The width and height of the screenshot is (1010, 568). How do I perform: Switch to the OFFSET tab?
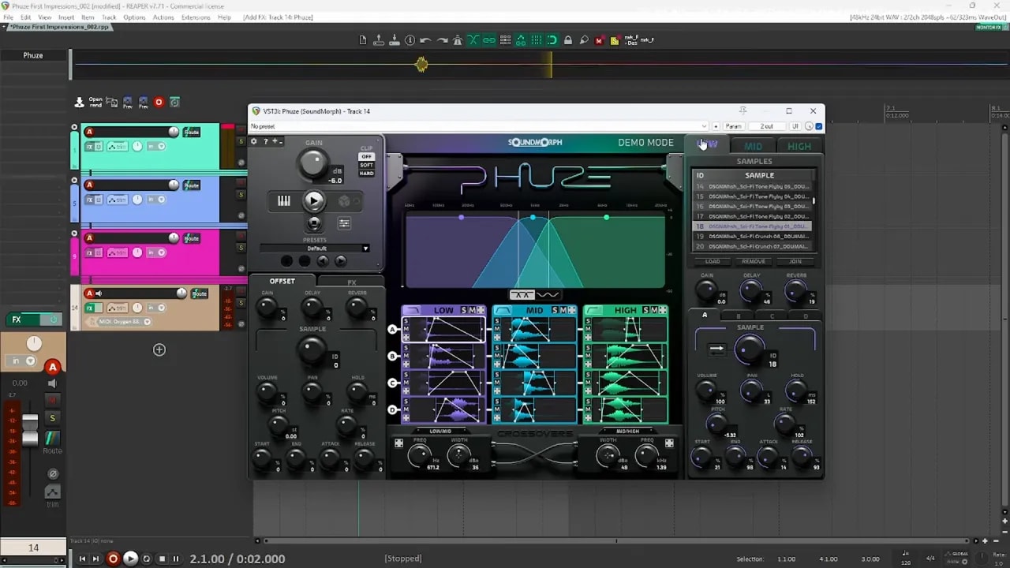tap(282, 281)
